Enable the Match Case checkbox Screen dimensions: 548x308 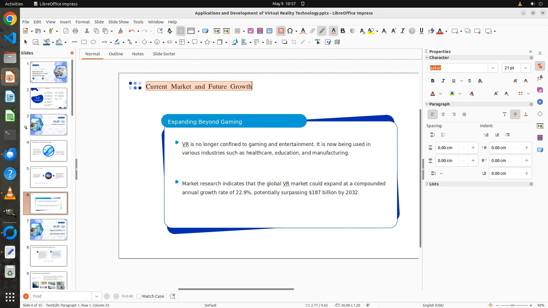pos(139,296)
